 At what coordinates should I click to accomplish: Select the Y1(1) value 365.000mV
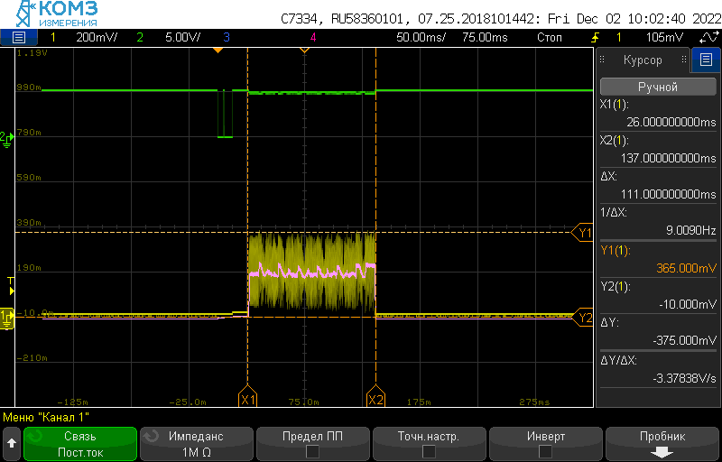(x=686, y=268)
